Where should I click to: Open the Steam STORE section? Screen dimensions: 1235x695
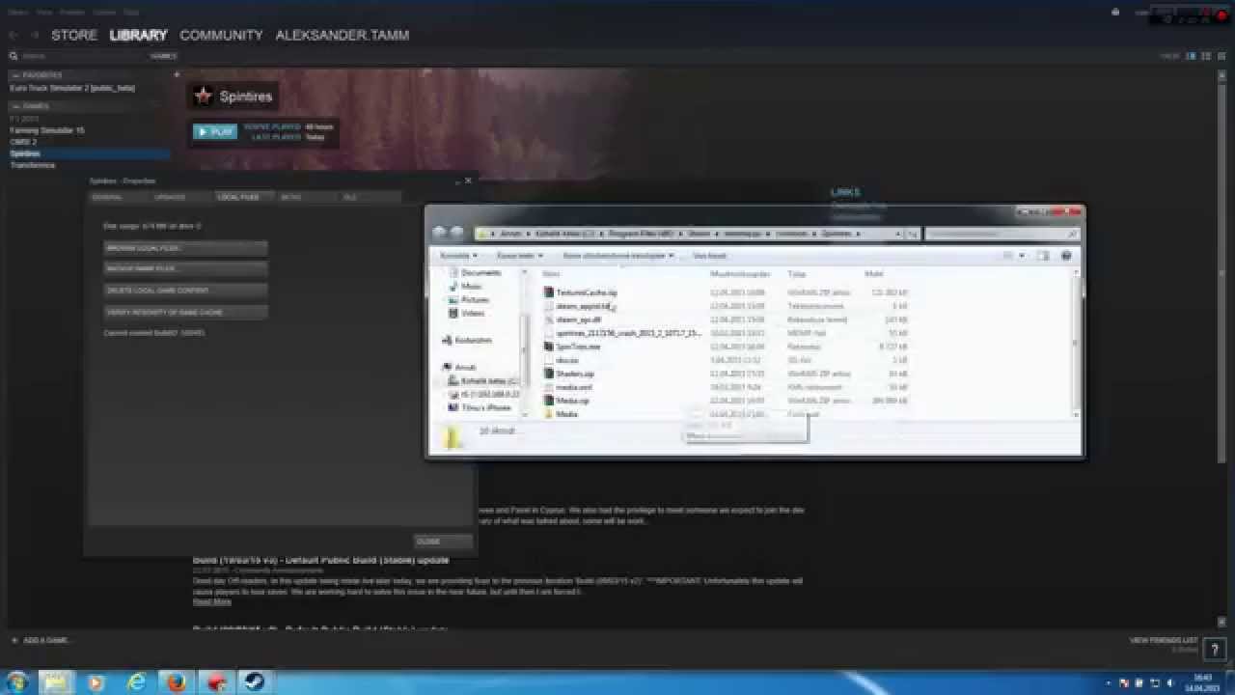pyautogui.click(x=74, y=35)
